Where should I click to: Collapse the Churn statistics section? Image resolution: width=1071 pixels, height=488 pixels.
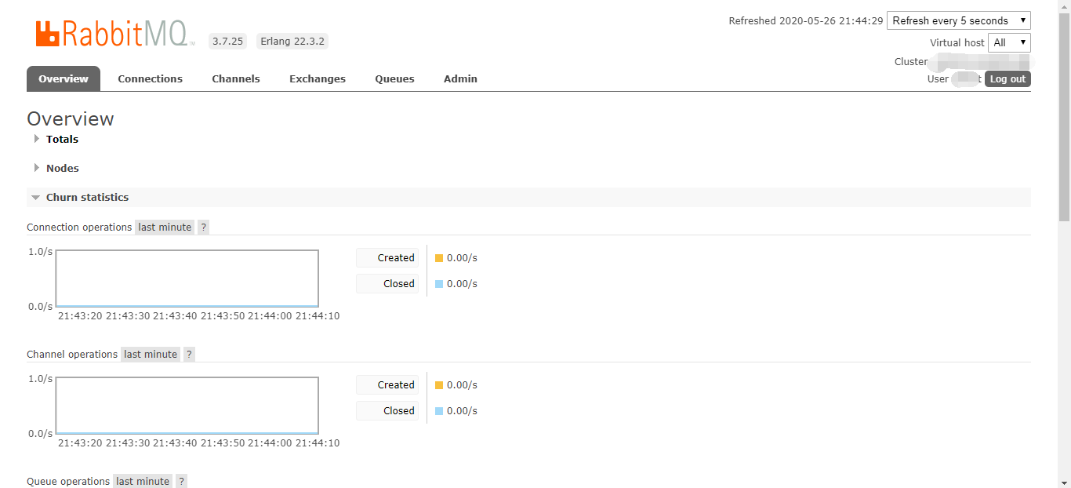[x=87, y=198]
